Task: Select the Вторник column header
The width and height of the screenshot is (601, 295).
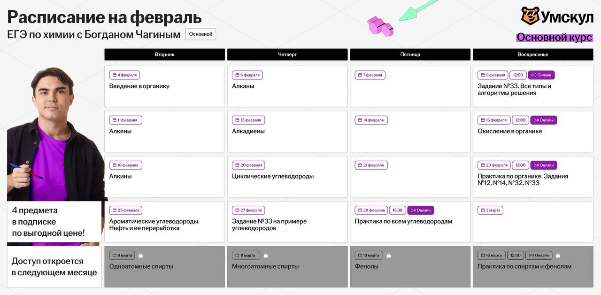Action: 164,54
